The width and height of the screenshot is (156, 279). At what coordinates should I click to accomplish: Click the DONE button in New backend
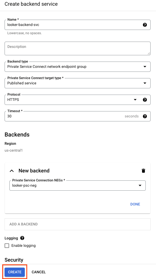[x=135, y=204]
